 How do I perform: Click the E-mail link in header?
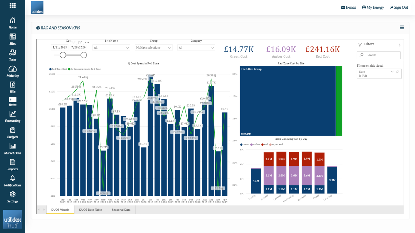[349, 7]
